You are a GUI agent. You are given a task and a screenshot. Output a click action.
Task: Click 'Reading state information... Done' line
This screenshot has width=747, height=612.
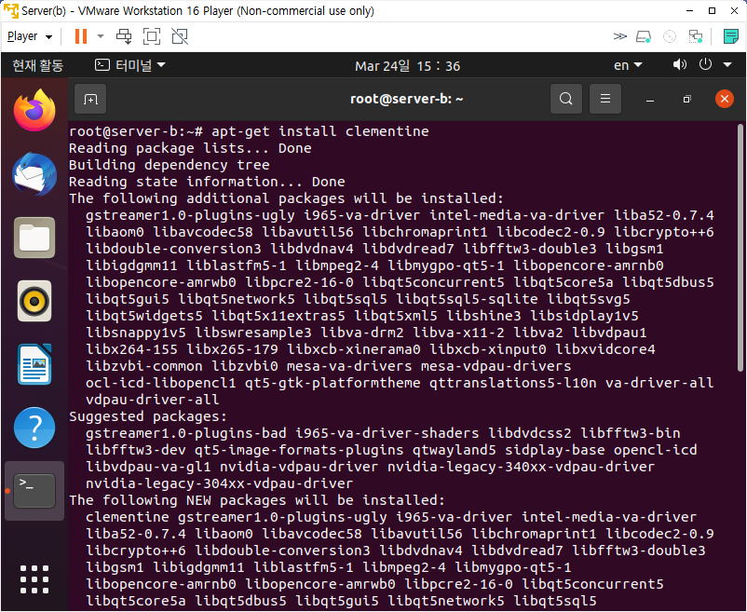pyautogui.click(x=207, y=182)
